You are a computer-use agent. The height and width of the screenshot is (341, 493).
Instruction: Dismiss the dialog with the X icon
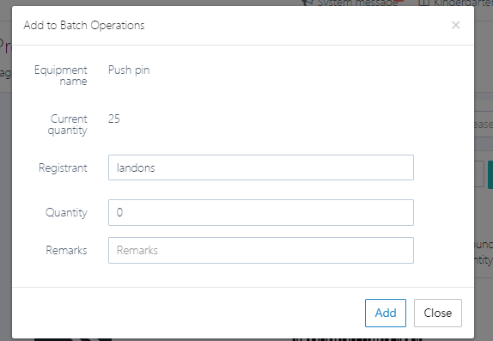[x=455, y=25]
